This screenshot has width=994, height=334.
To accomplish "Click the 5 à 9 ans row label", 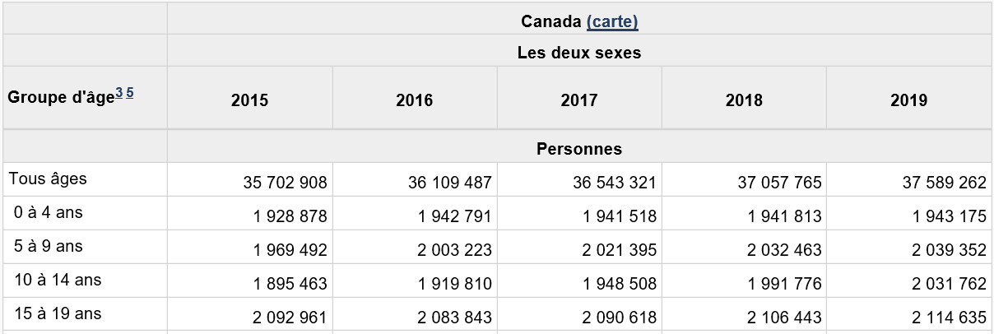I will [49, 246].
